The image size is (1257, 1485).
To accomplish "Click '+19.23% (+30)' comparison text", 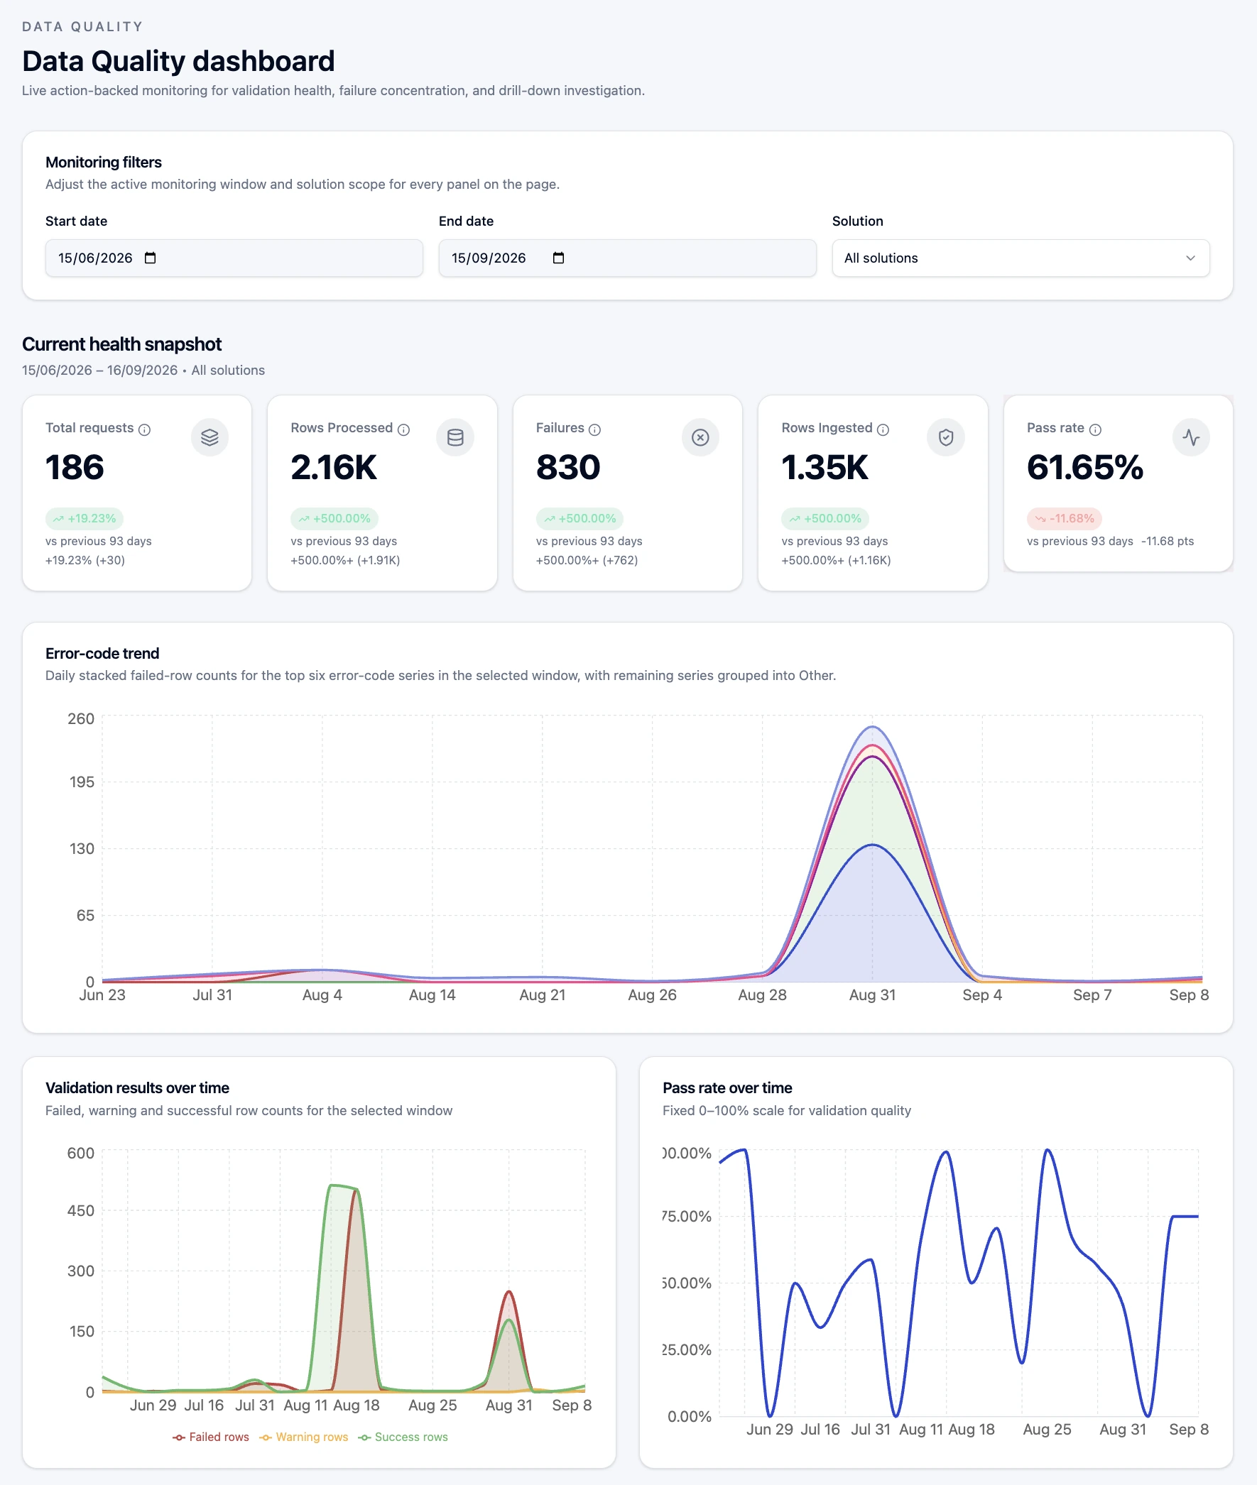I will pyautogui.click(x=85, y=561).
